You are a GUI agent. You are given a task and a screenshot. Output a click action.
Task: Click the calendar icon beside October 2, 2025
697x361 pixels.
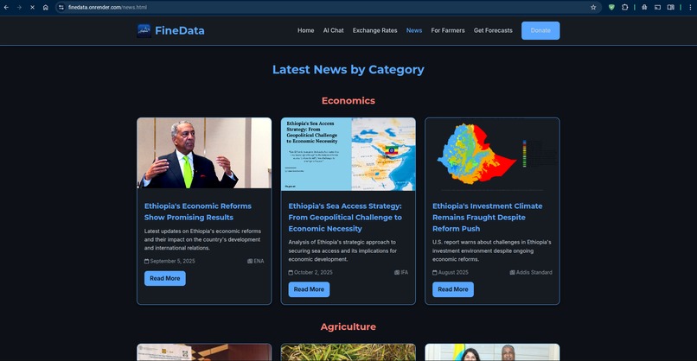[291, 273]
